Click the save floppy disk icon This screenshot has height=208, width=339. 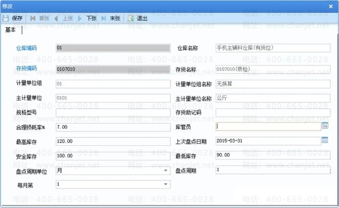click(6, 18)
